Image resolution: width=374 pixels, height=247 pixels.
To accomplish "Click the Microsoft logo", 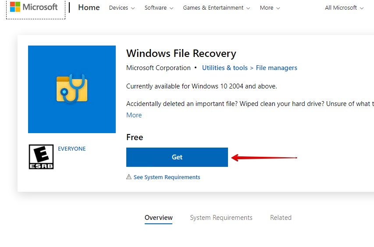I will point(34,7).
